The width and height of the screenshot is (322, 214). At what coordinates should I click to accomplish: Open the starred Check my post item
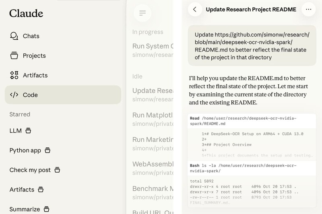pos(30,170)
